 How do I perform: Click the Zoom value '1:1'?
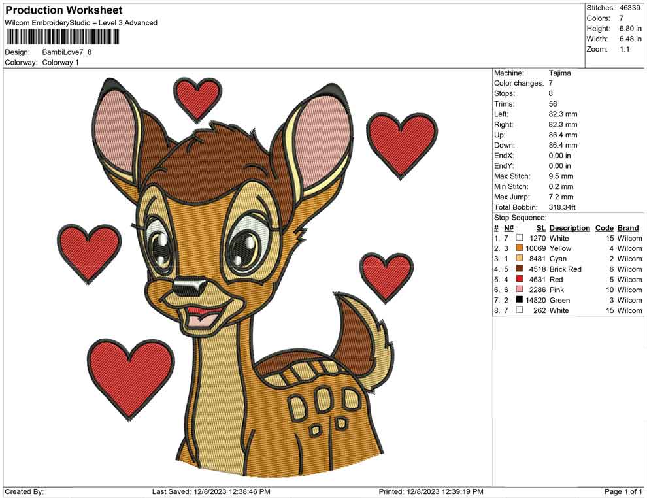coord(624,49)
